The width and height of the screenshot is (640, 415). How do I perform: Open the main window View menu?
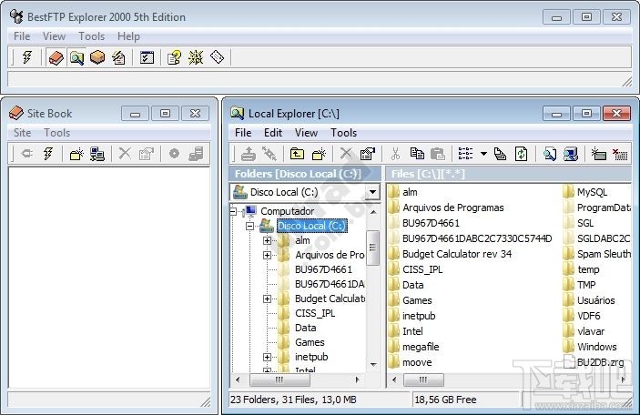pos(55,36)
